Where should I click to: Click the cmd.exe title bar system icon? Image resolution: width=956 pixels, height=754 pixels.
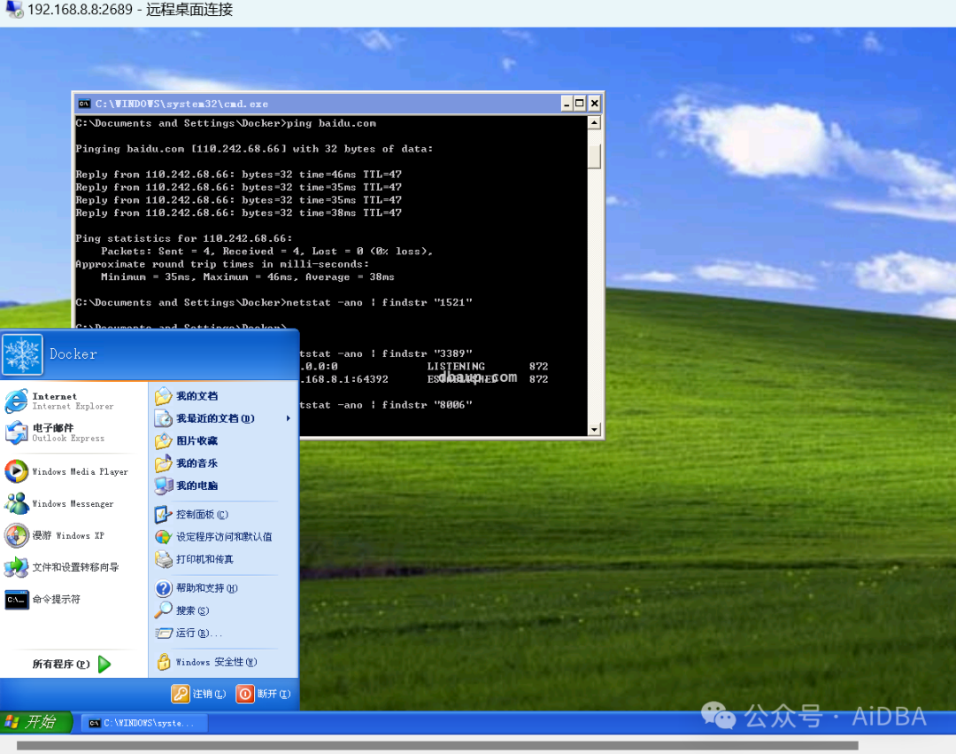click(x=84, y=104)
